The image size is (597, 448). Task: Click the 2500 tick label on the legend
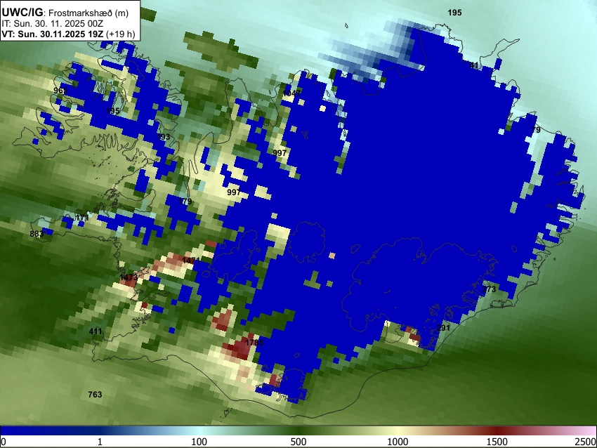[x=586, y=442]
